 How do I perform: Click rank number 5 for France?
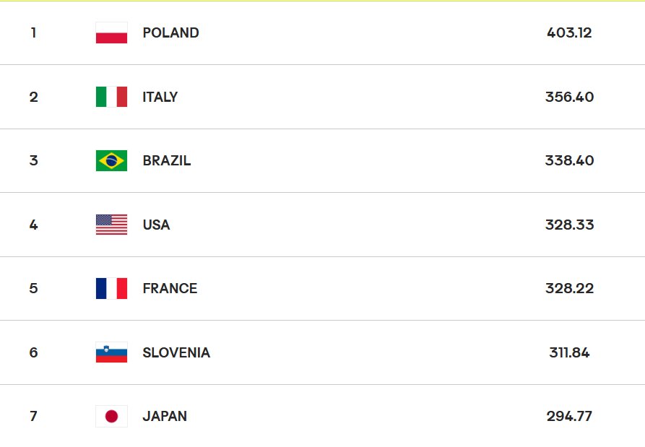pyautogui.click(x=33, y=288)
